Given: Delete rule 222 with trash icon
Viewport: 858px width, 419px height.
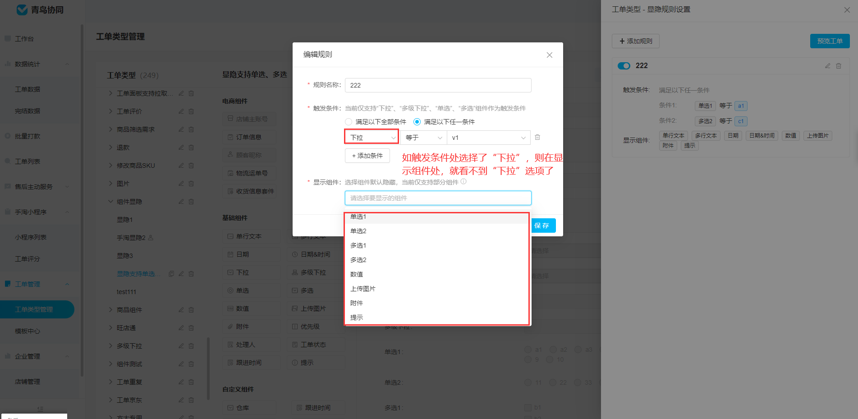Looking at the screenshot, I should coord(839,66).
